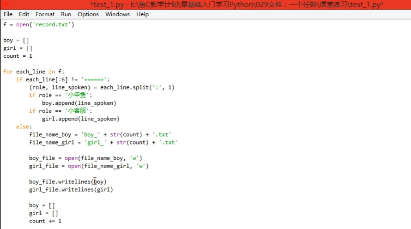Screen dimensions: 411x229
Task: Click the boy.append(line_spoken) line
Action: [79, 103]
